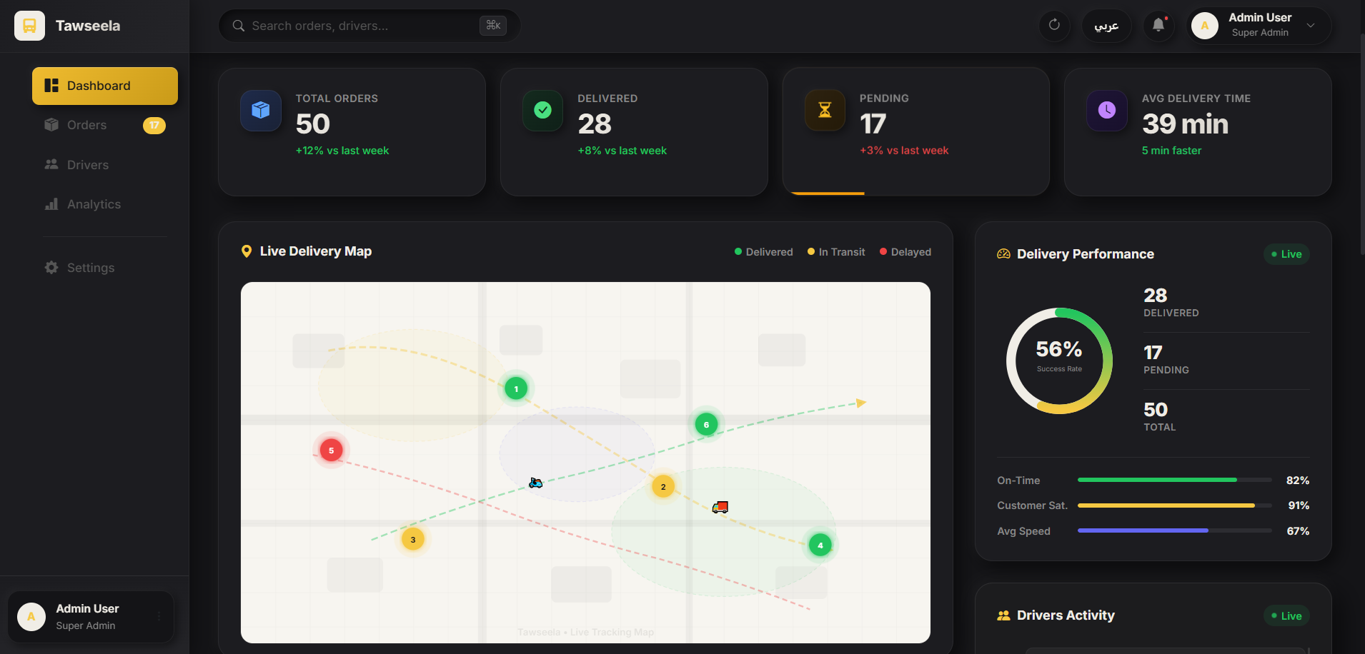Click the Live badge on Delivery Performance
The height and width of the screenshot is (654, 1365).
click(1286, 254)
